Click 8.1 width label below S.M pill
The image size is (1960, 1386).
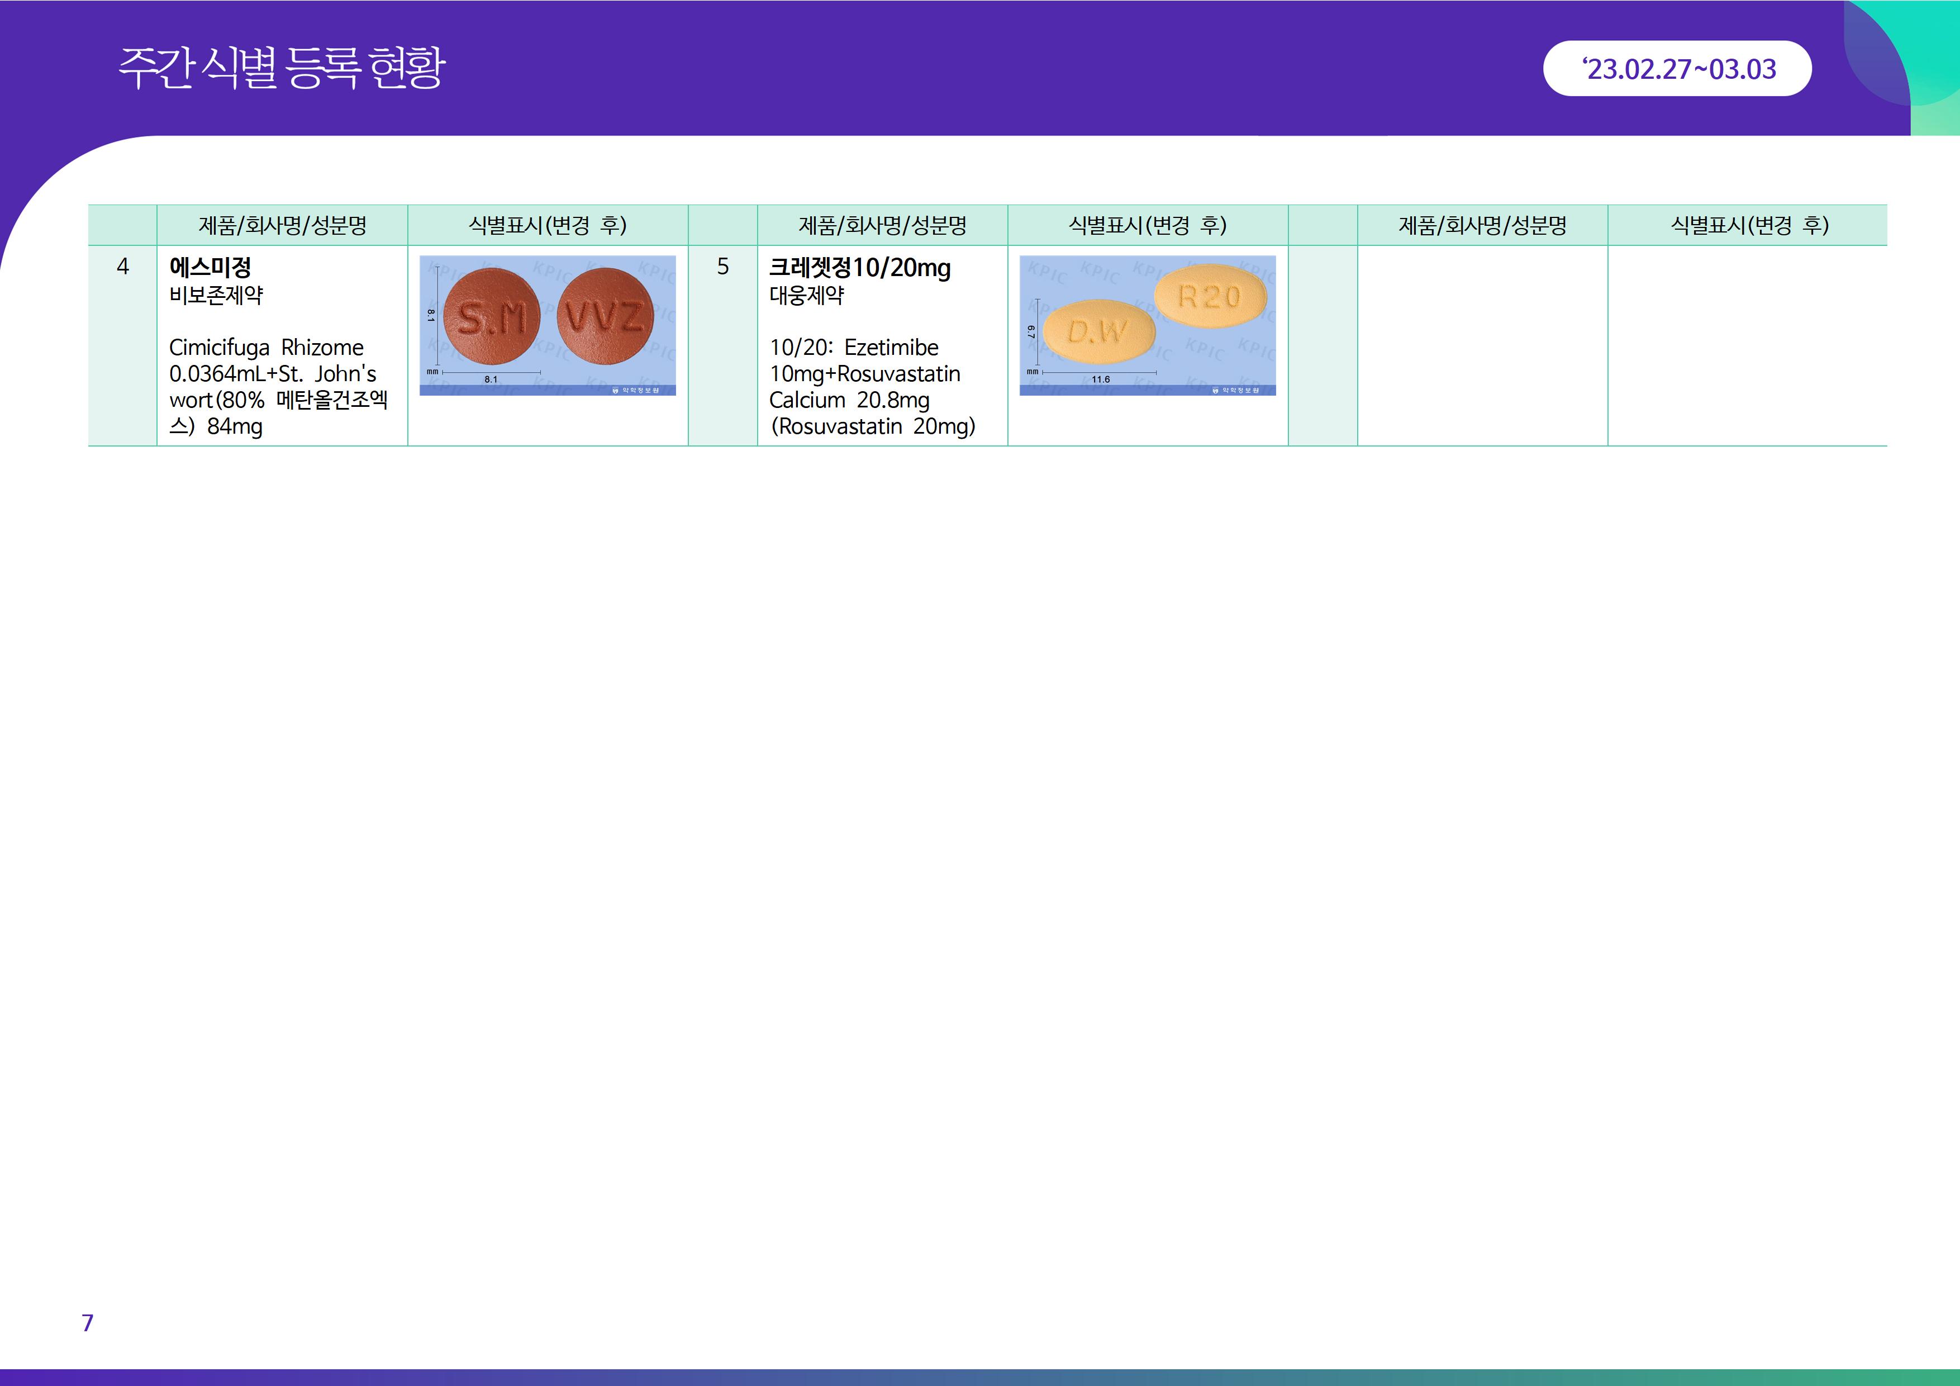click(x=491, y=379)
